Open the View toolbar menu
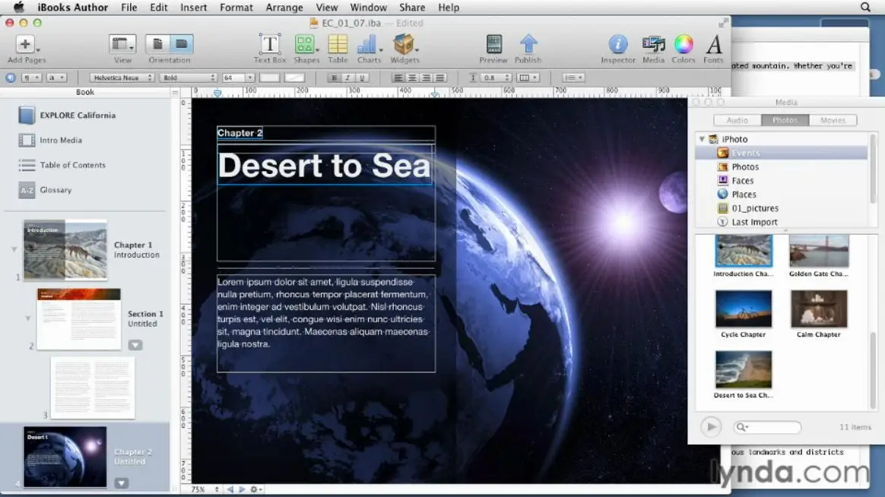885x497 pixels. click(122, 44)
